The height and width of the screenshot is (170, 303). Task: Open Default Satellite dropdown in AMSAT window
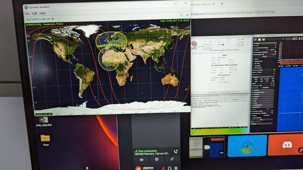[211, 47]
